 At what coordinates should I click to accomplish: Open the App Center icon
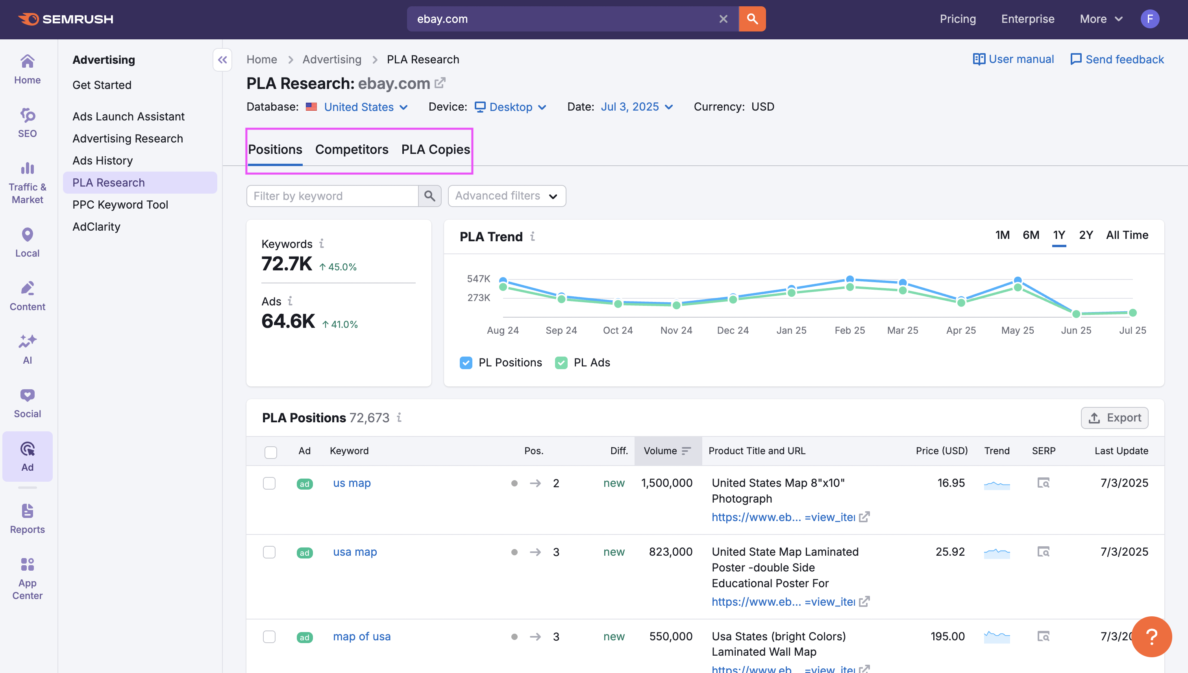[27, 578]
